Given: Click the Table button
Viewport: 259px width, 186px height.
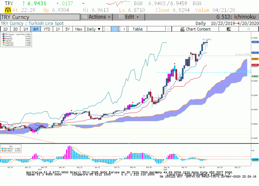Looking at the screenshot, I should [x=138, y=29].
